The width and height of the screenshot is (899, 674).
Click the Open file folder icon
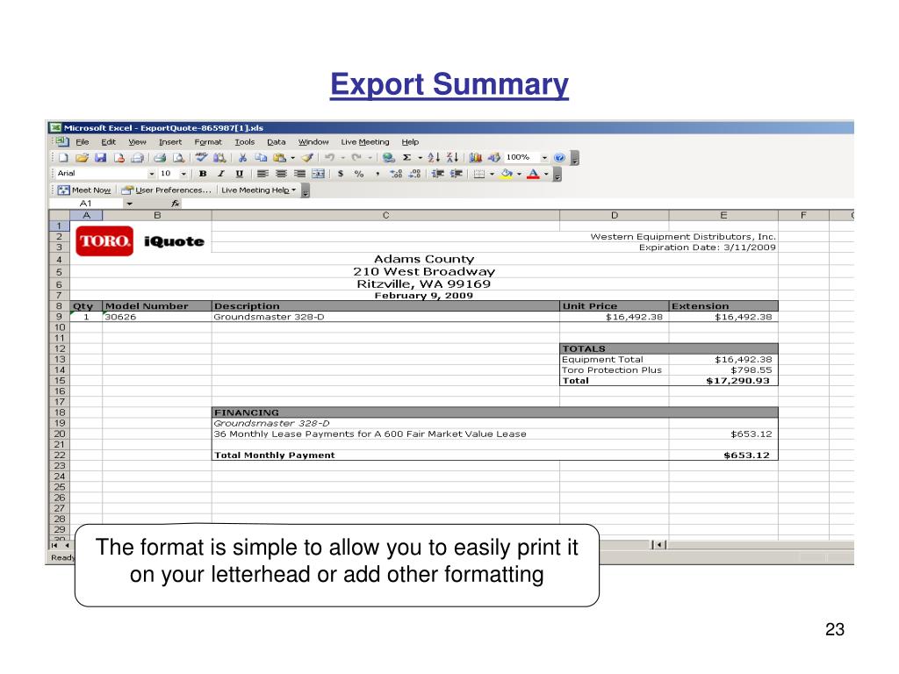pyautogui.click(x=82, y=158)
